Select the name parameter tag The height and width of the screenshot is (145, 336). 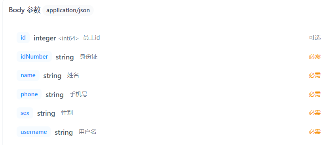[28, 75]
